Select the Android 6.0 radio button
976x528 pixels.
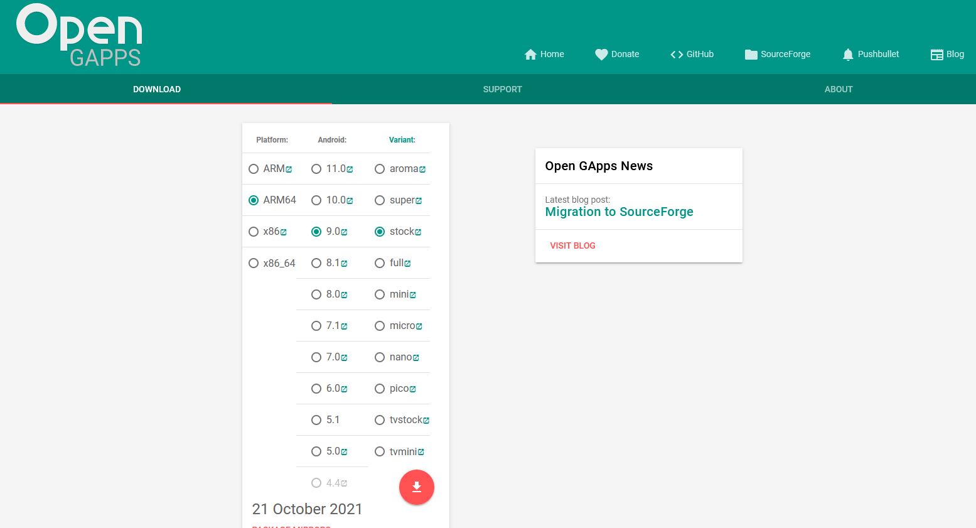click(x=316, y=389)
